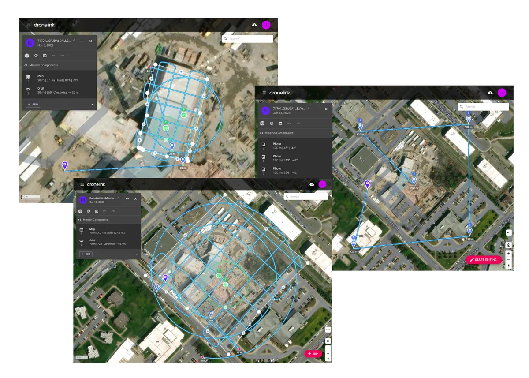The image size is (529, 378).
Task: Close the Jun 16, 2023 plan panel
Action: point(326,109)
